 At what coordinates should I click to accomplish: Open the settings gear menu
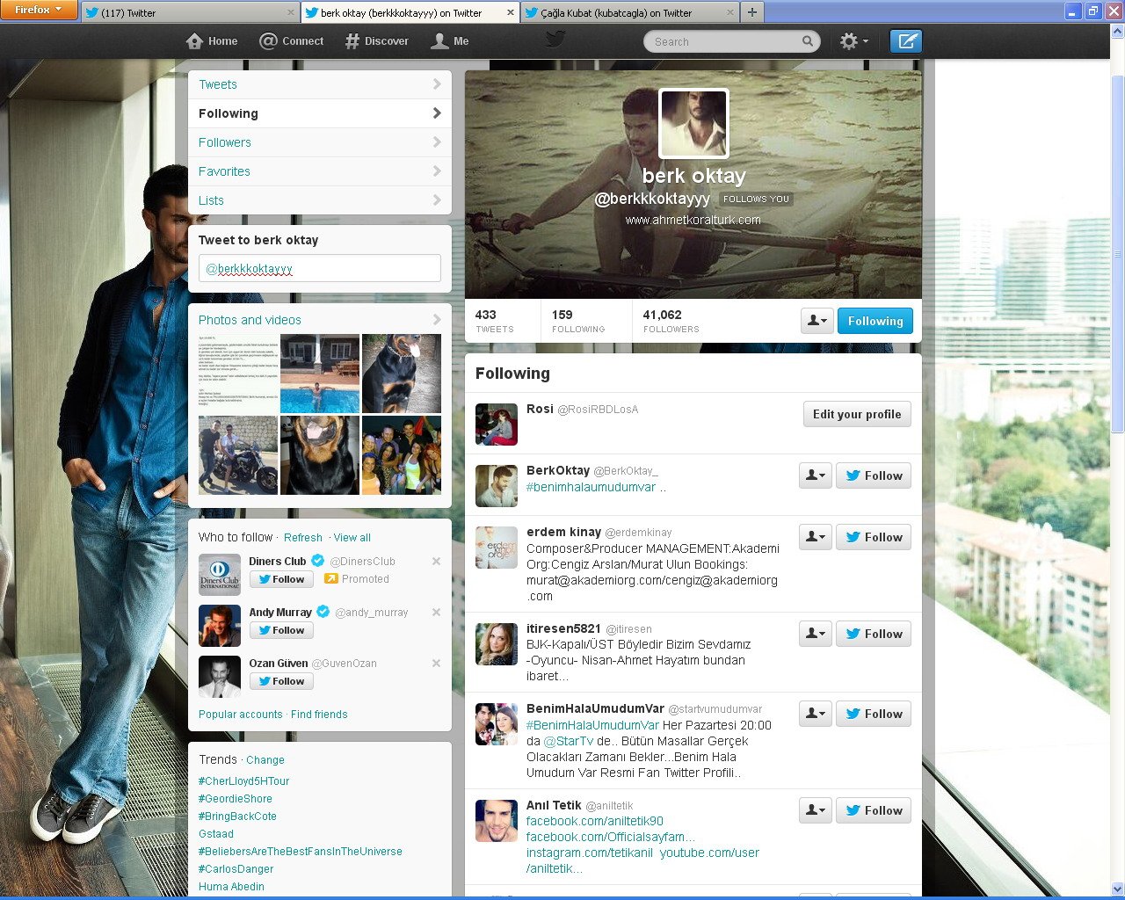853,41
